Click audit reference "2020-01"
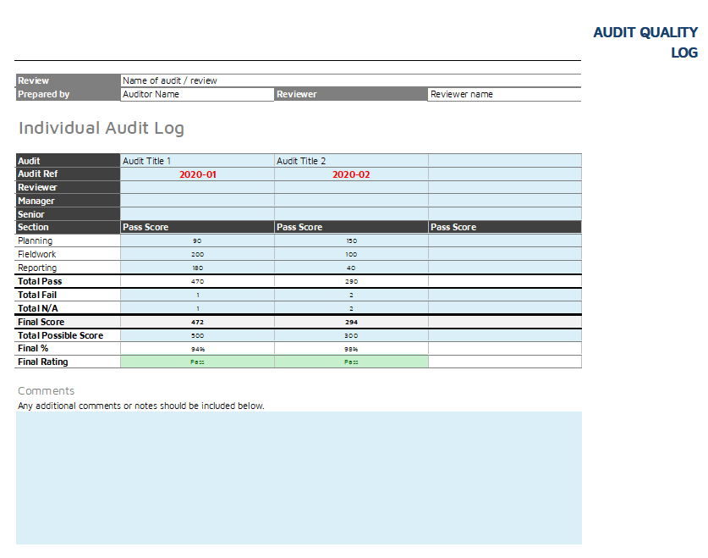708x558 pixels. [197, 174]
